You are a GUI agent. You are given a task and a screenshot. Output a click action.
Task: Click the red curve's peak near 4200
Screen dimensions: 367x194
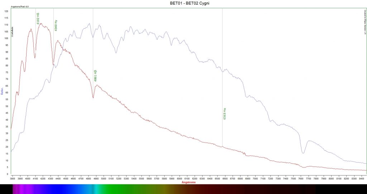(41, 24)
